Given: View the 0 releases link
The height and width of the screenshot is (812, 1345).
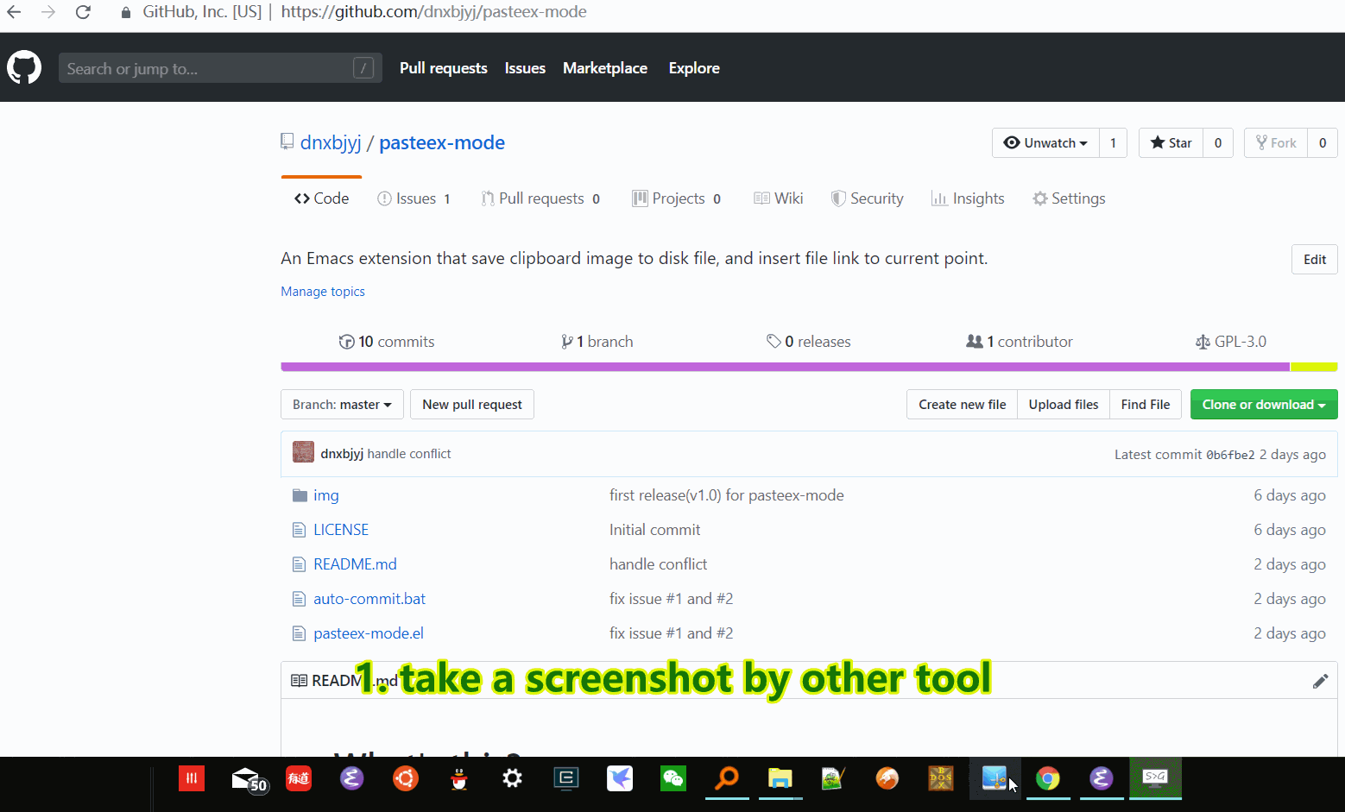Looking at the screenshot, I should coord(809,342).
